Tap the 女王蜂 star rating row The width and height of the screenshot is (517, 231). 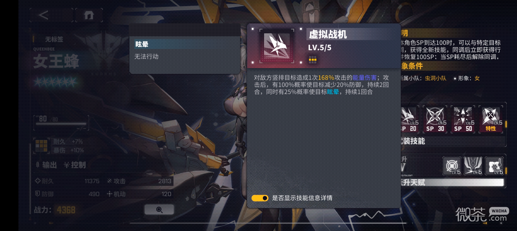55,81
